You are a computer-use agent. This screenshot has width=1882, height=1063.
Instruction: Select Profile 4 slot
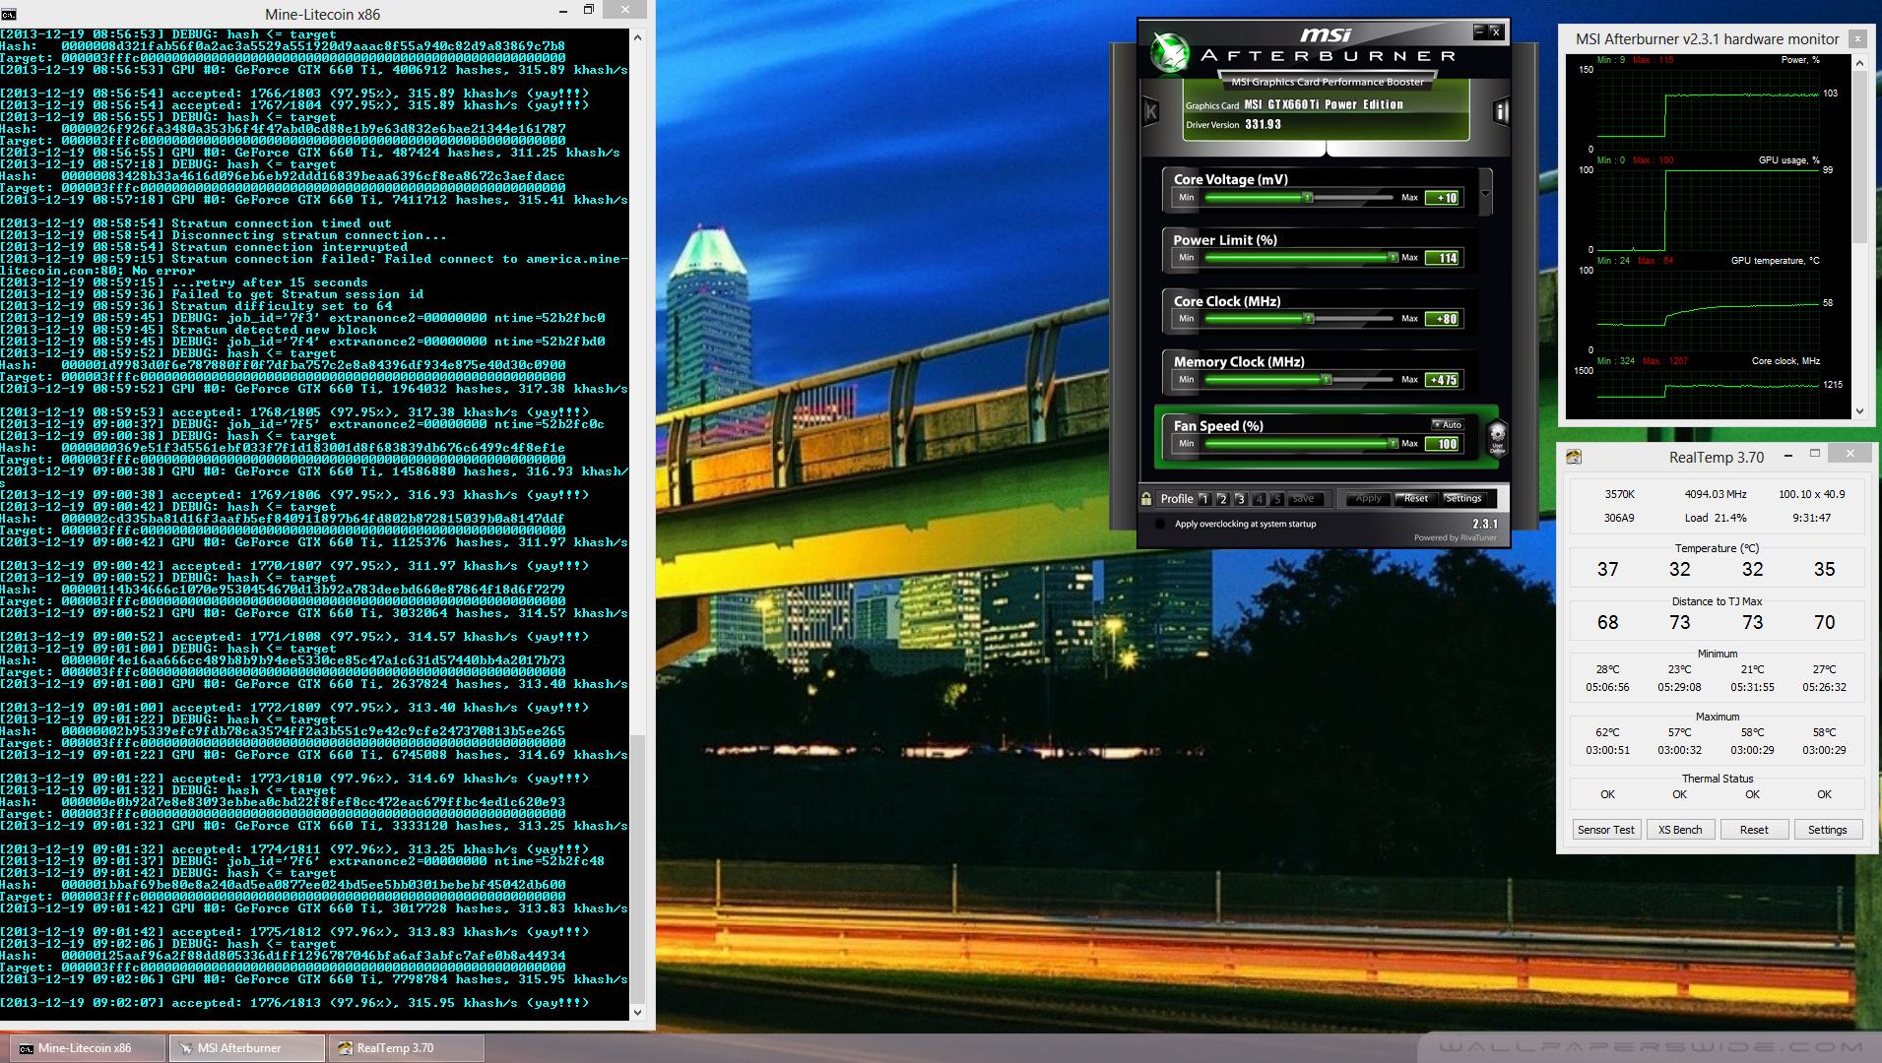pos(1259,499)
